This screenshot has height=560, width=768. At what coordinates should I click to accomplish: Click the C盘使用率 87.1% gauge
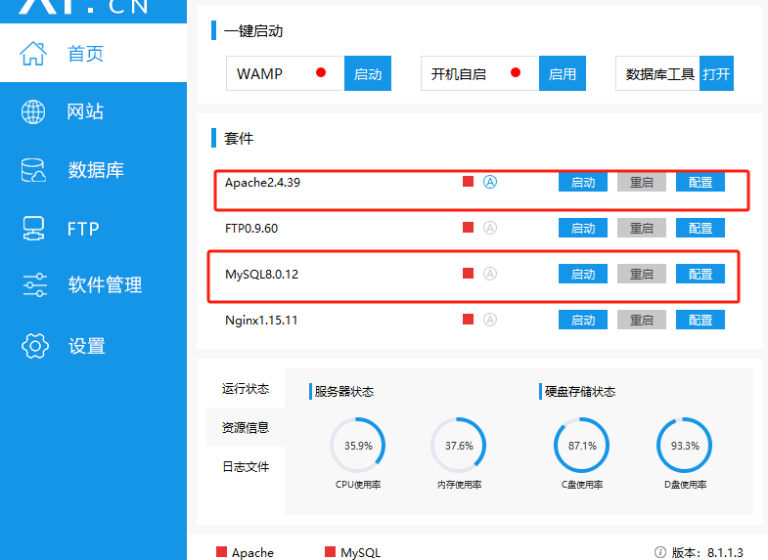click(582, 446)
